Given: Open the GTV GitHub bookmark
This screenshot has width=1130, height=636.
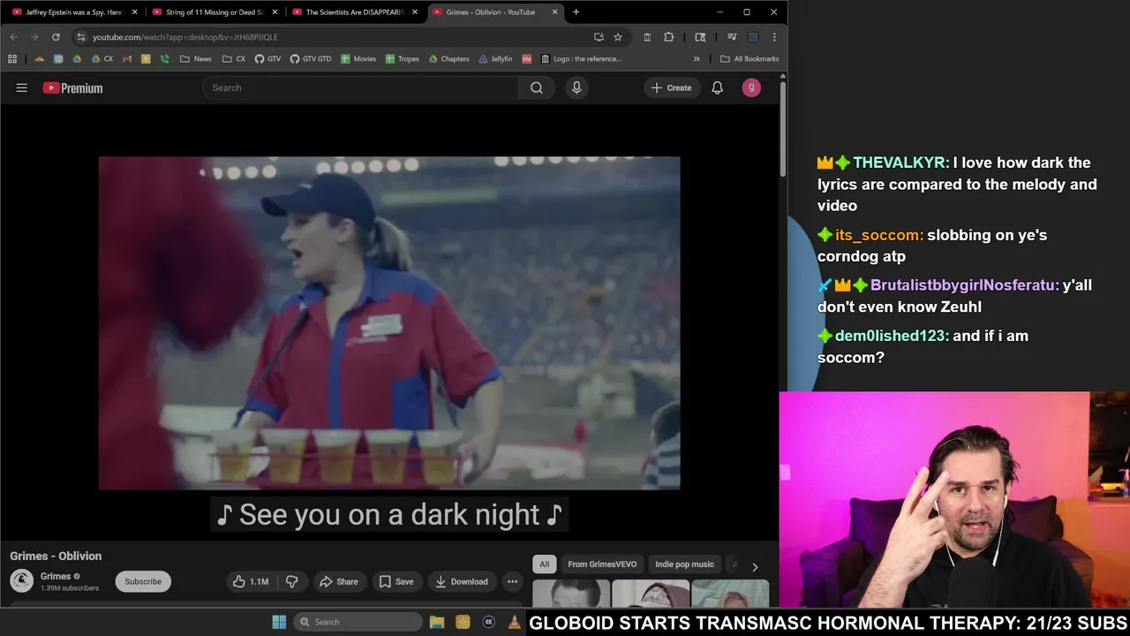Looking at the screenshot, I should tap(267, 59).
